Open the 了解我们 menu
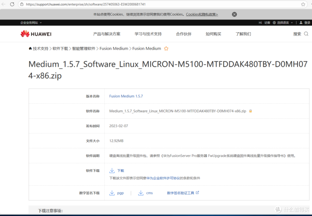 click(243, 34)
